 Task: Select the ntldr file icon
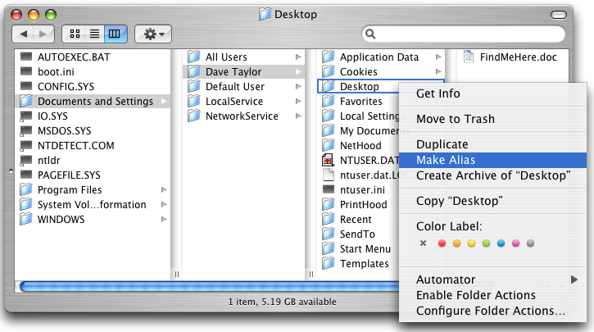[x=26, y=161]
